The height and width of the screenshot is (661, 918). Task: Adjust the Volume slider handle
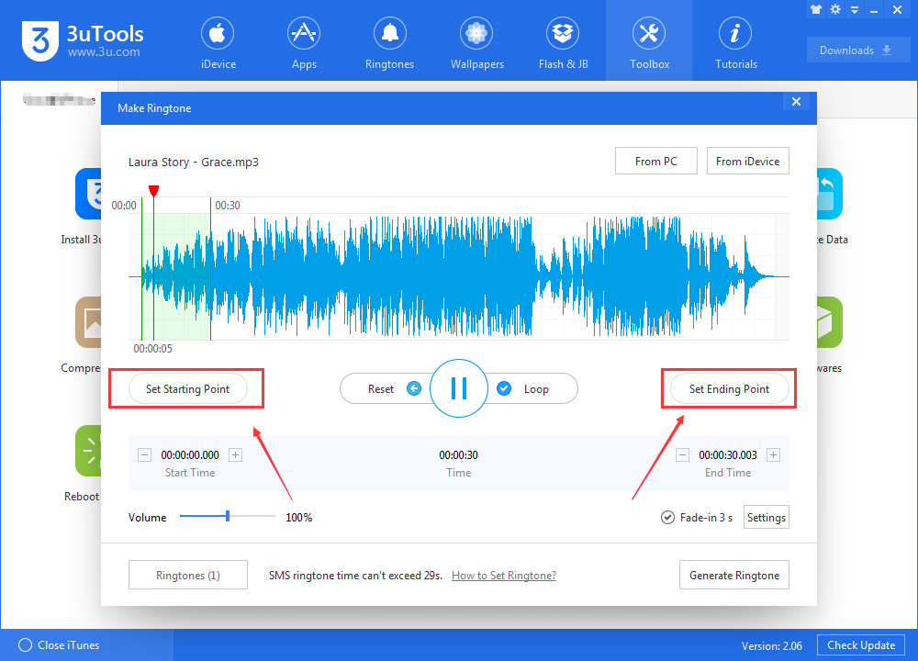click(x=228, y=516)
